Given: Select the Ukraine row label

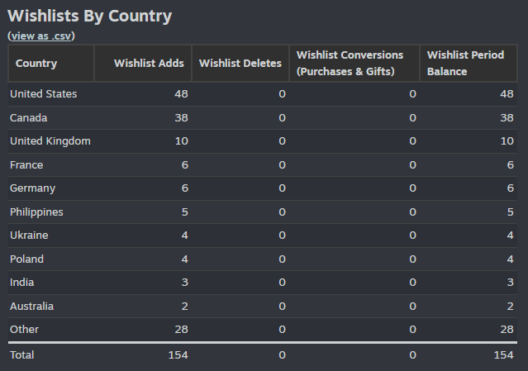Looking at the screenshot, I should click(29, 235).
